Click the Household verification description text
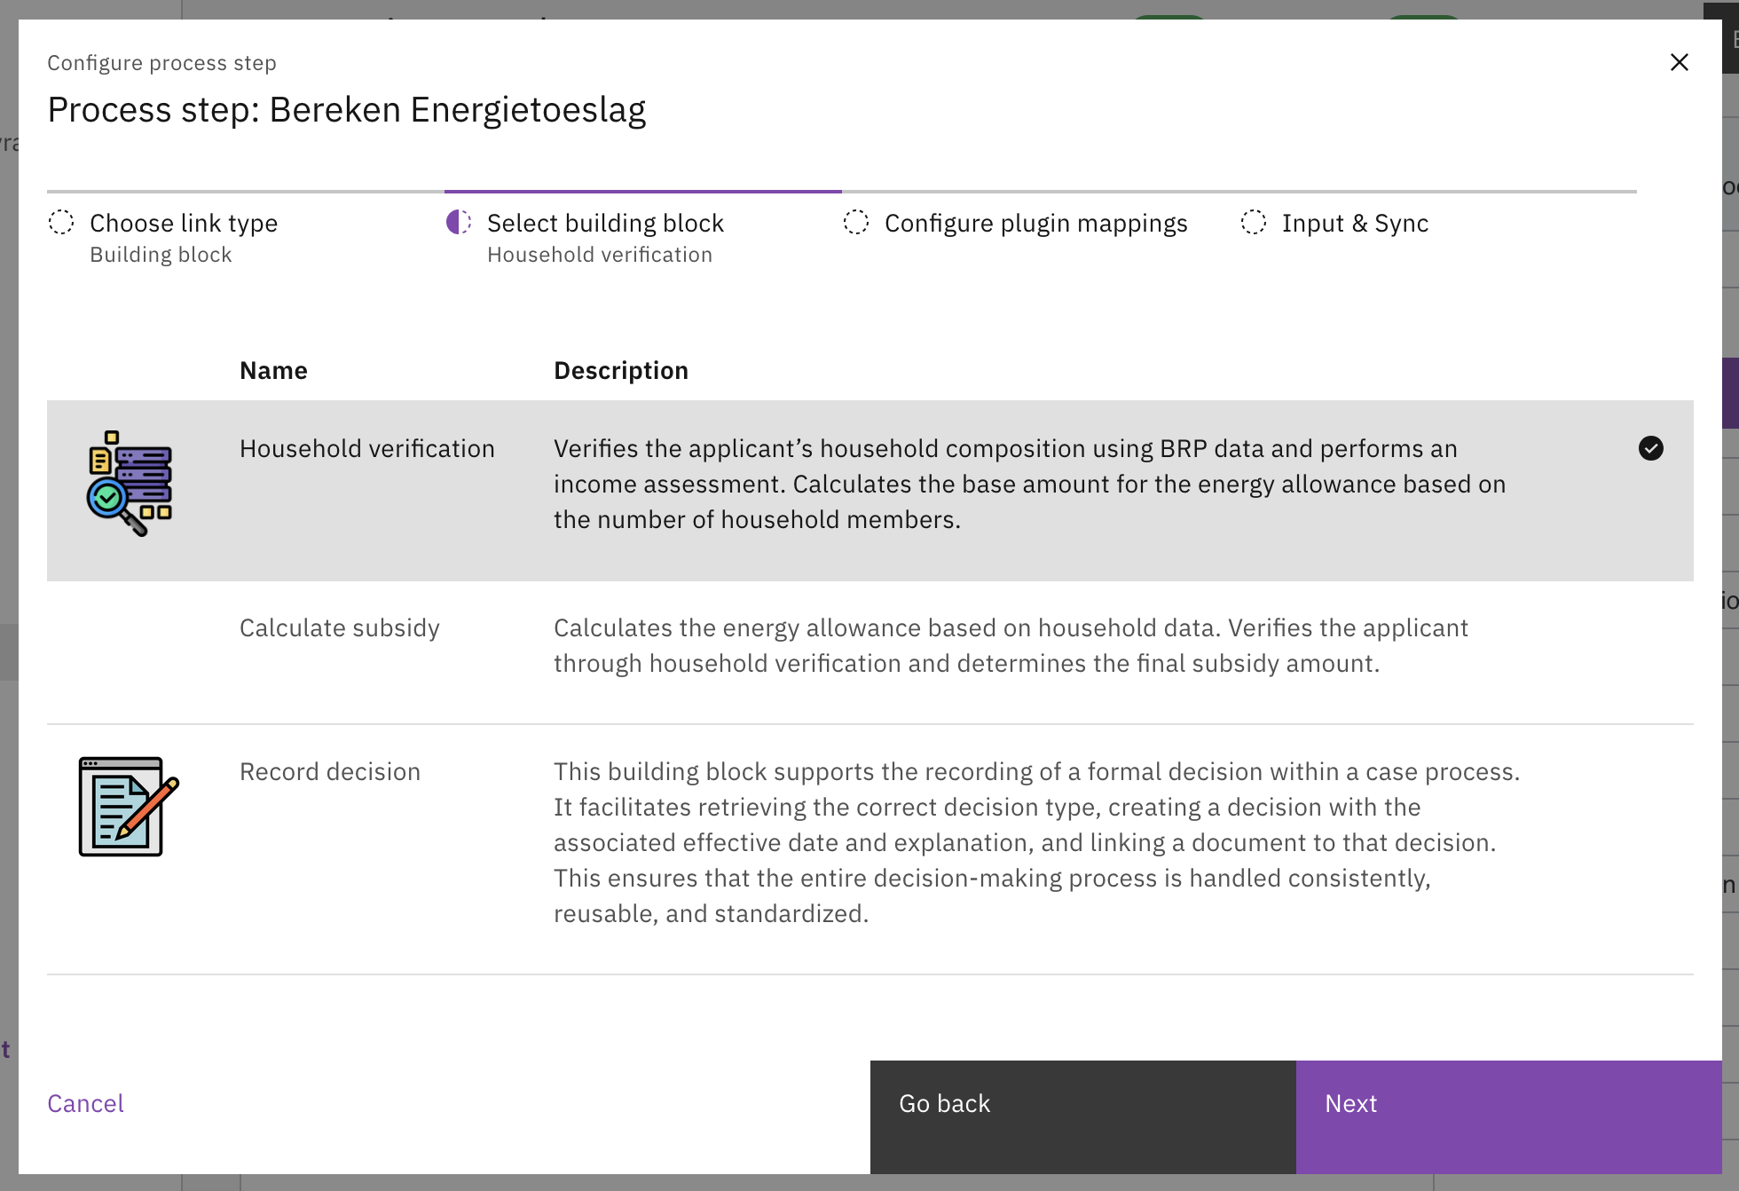The image size is (1739, 1191). [1029, 485]
